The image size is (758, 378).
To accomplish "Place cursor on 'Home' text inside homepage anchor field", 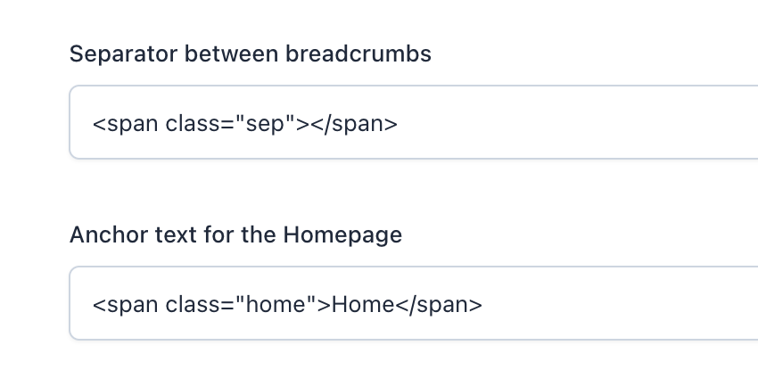I will tap(363, 305).
